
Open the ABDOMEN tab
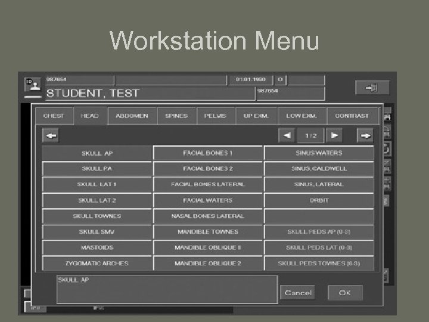pos(132,116)
